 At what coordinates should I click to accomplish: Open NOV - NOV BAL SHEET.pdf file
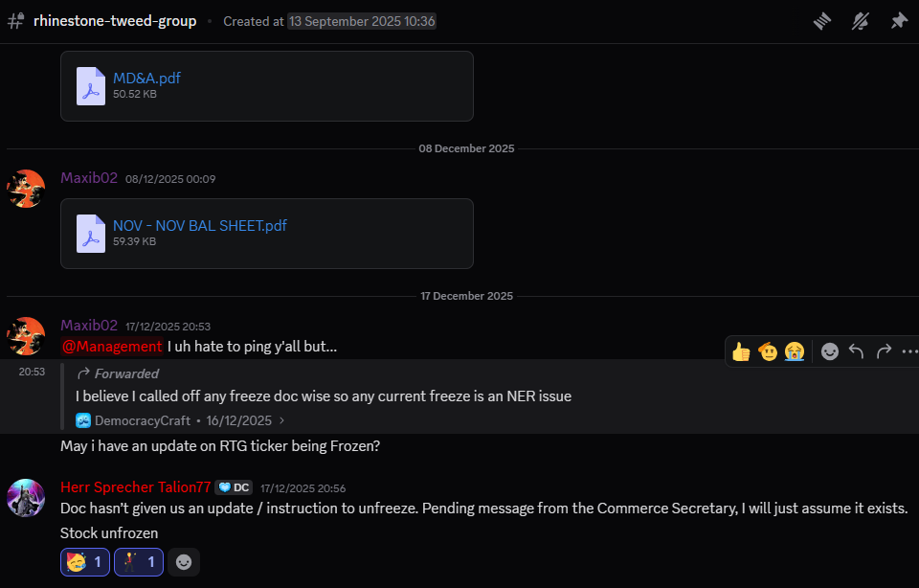click(199, 225)
